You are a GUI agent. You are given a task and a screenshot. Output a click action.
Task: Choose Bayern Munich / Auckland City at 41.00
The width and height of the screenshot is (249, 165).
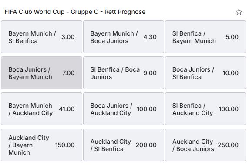pos(42,109)
